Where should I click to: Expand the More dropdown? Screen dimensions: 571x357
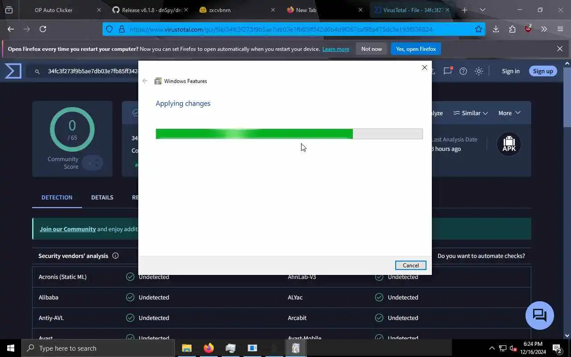509,113
